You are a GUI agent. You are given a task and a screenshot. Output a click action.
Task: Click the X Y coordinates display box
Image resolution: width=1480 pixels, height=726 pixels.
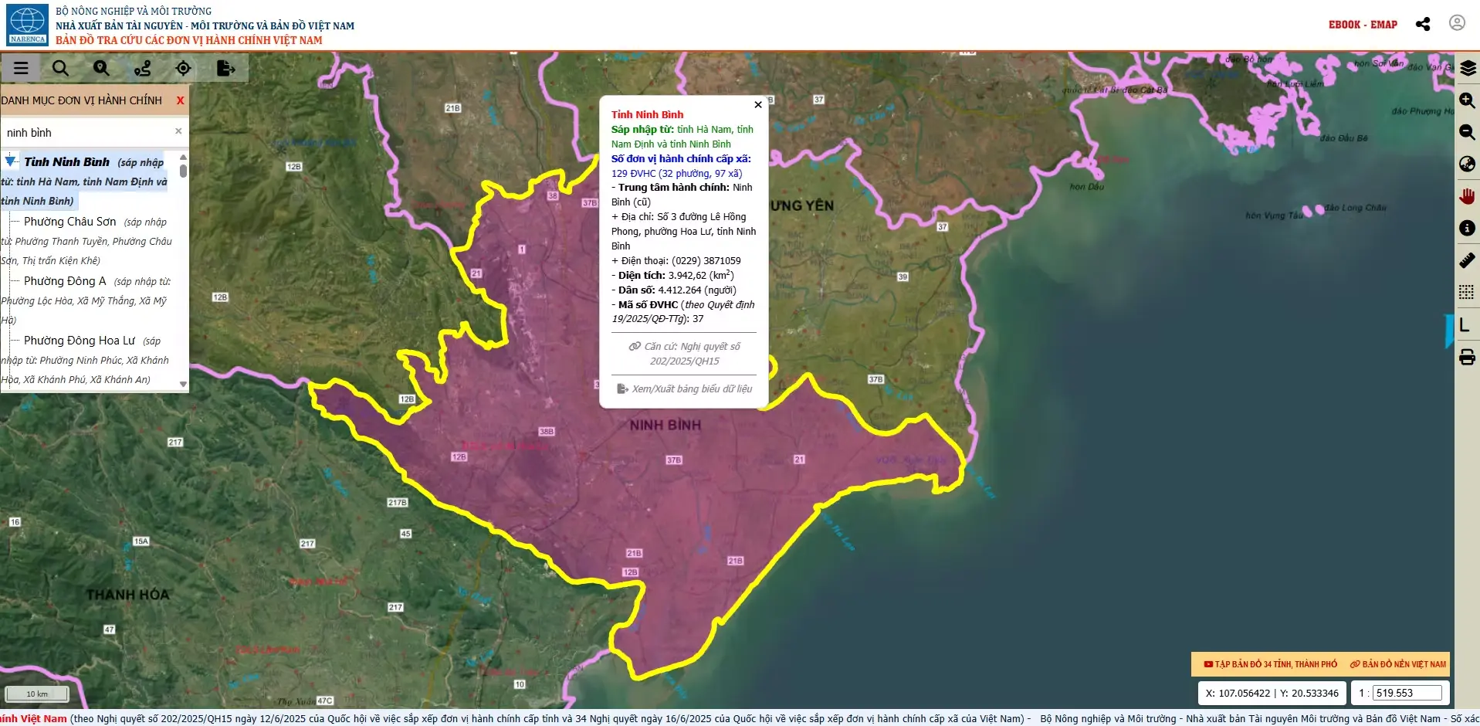(1272, 693)
